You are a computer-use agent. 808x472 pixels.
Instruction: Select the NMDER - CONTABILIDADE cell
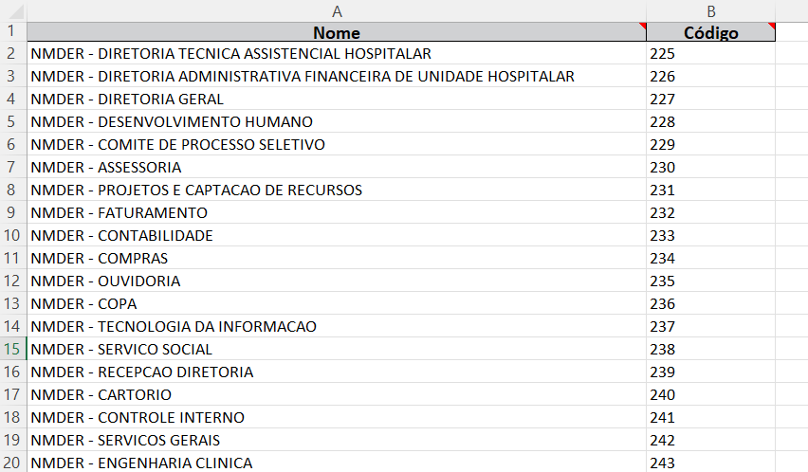tap(121, 236)
